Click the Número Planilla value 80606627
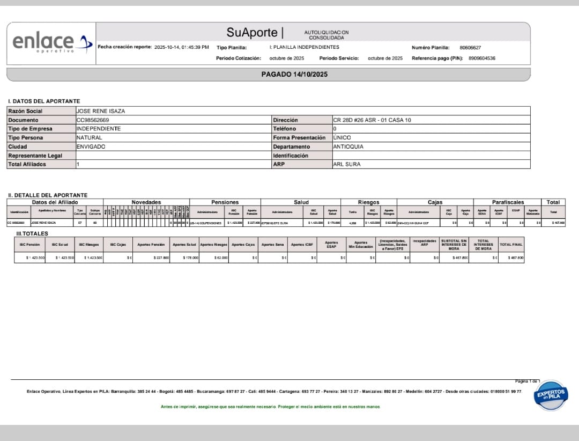This screenshot has height=441, width=579. click(x=470, y=48)
